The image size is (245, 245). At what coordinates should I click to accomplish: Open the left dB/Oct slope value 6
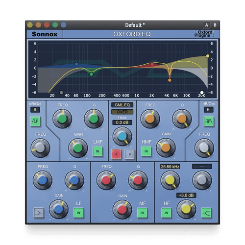tap(35, 110)
